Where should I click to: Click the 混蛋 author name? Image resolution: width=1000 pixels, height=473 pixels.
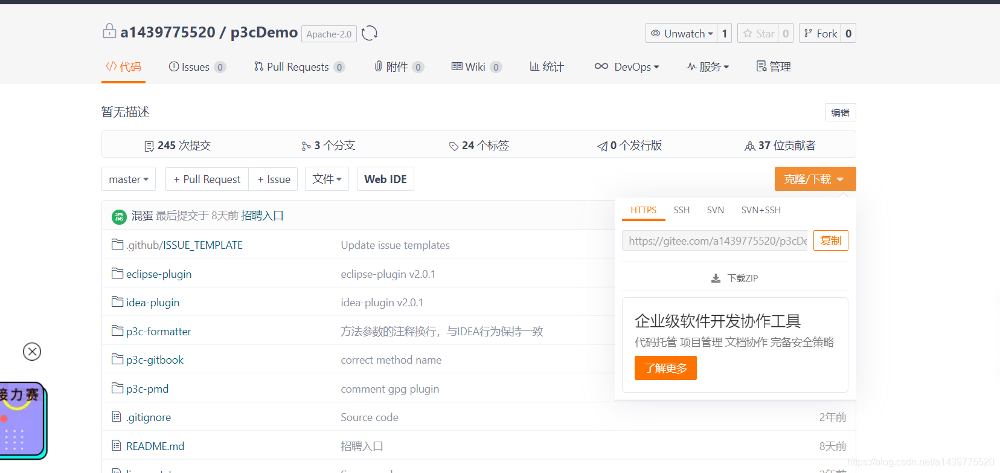(x=143, y=216)
